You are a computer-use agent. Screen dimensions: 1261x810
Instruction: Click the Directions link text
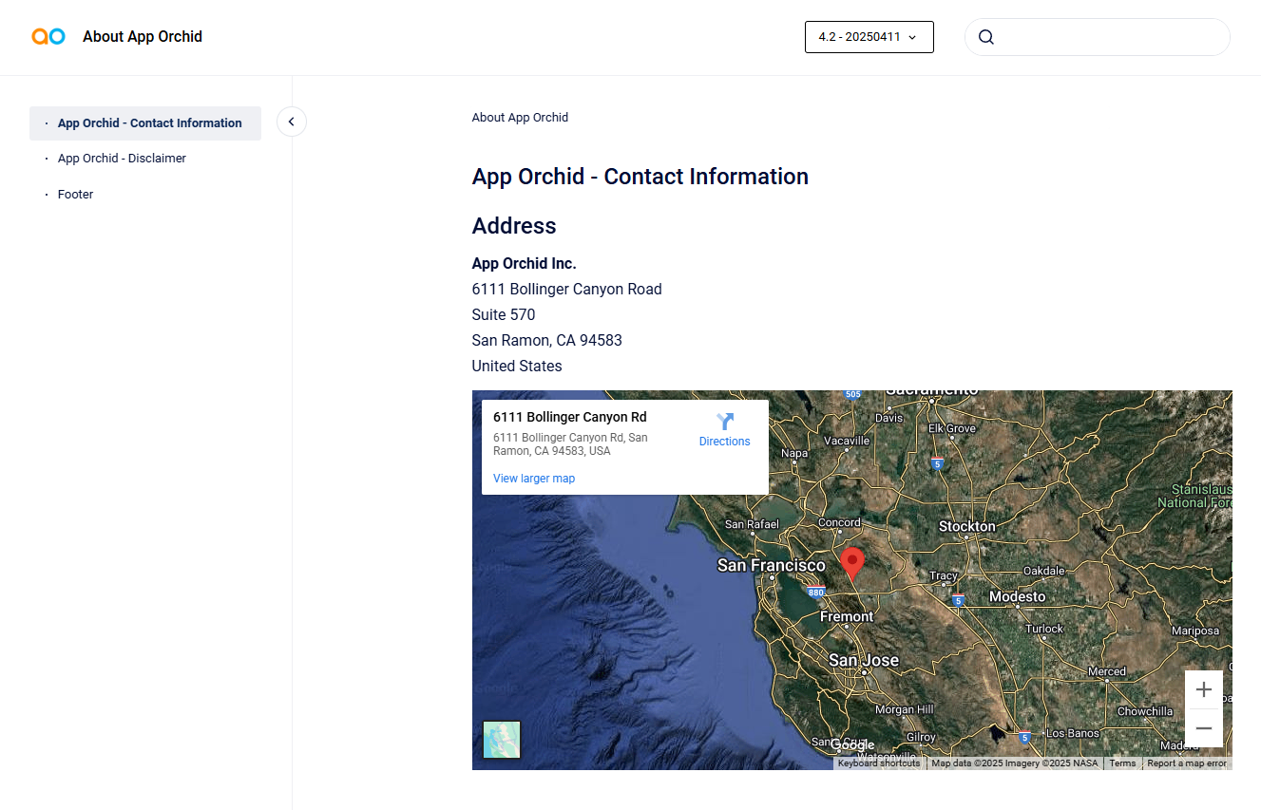coord(724,442)
